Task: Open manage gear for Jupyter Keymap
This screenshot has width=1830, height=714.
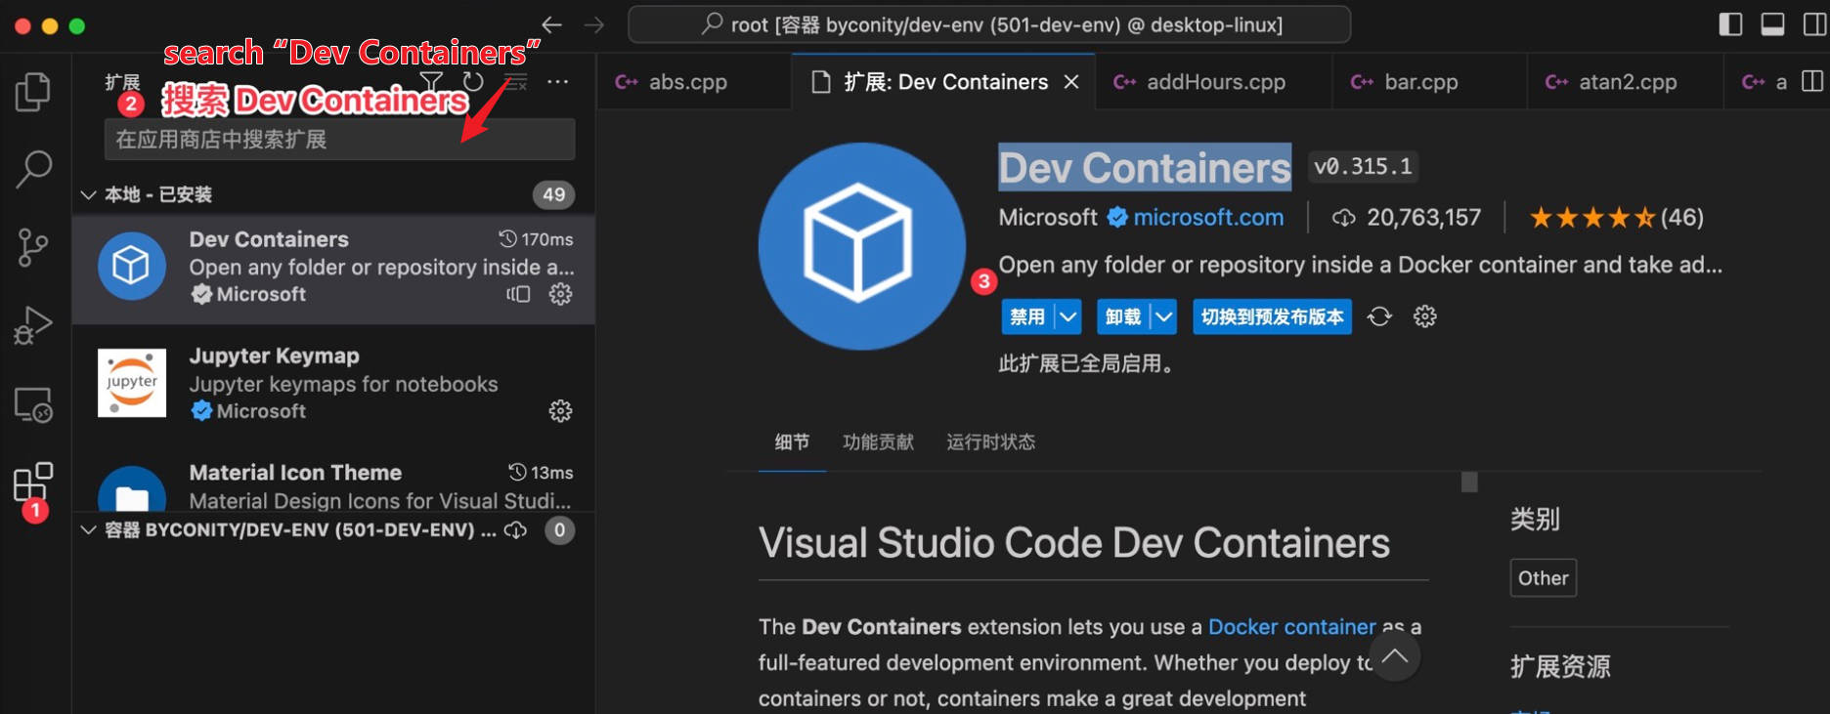Action: pos(560,411)
